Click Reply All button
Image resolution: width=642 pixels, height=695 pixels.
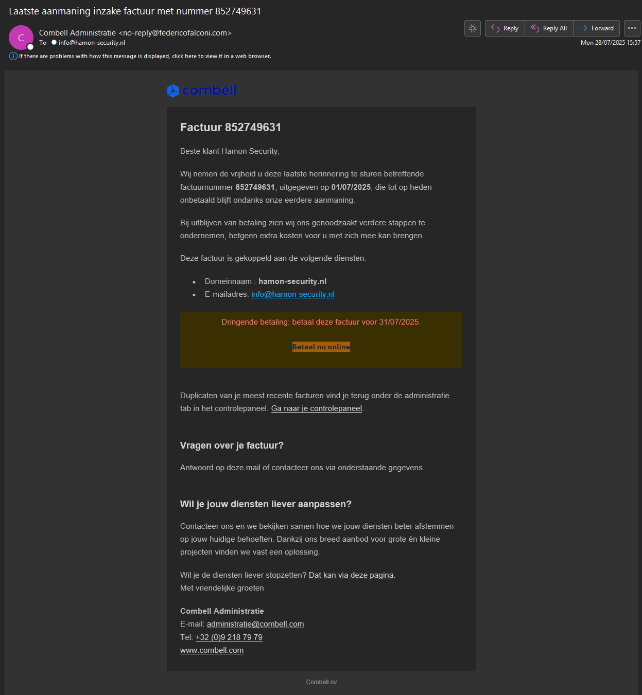coord(549,28)
